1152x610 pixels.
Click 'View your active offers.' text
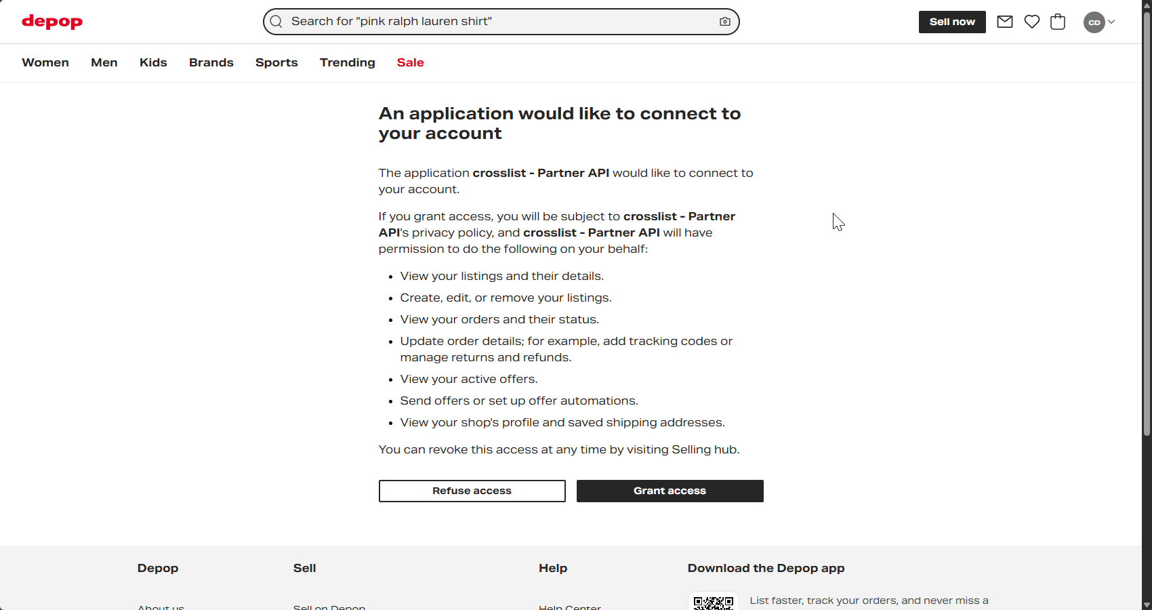coord(469,379)
